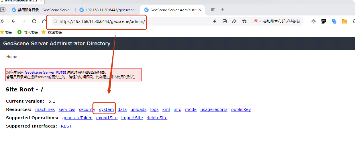
Task: Click the orange extension icon in toolbar
Action: pos(344,21)
